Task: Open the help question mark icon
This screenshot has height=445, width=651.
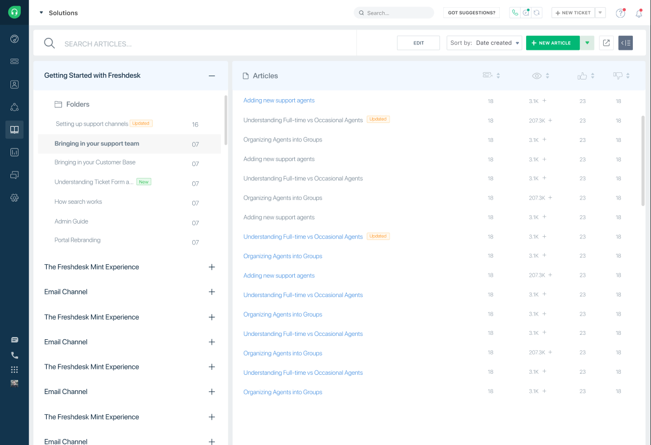Action: pos(620,13)
